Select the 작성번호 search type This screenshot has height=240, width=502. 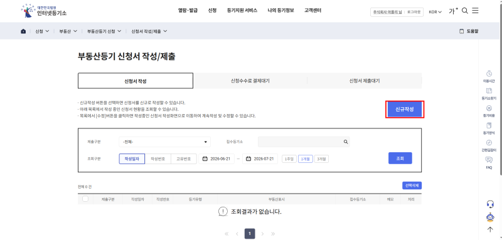(x=158, y=159)
